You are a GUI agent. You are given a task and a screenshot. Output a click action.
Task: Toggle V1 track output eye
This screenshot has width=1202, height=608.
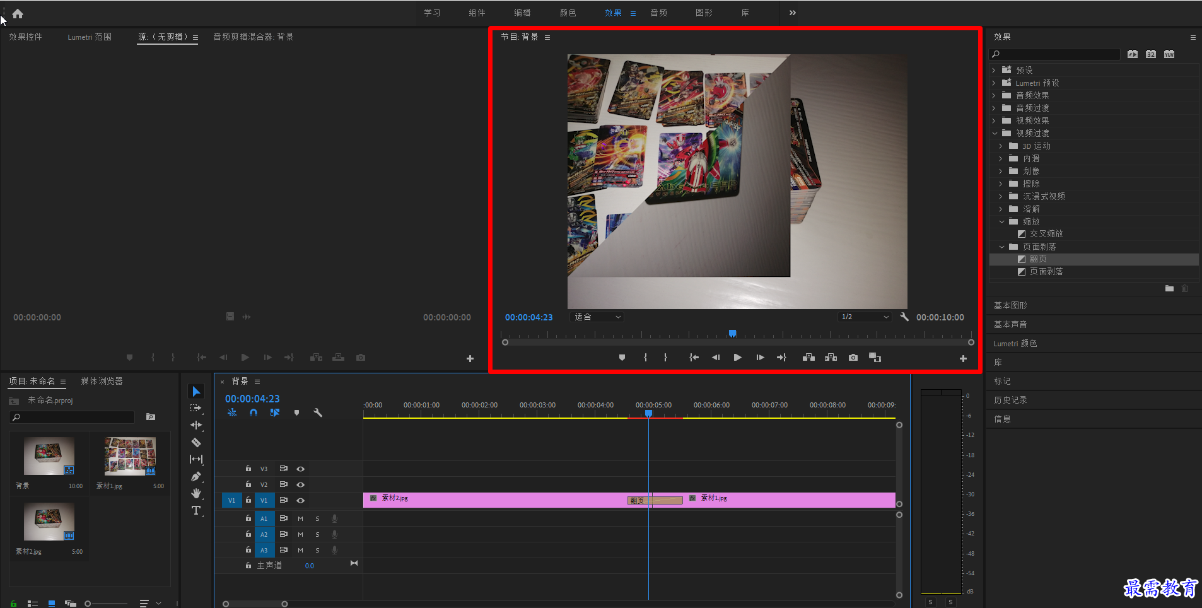(301, 500)
